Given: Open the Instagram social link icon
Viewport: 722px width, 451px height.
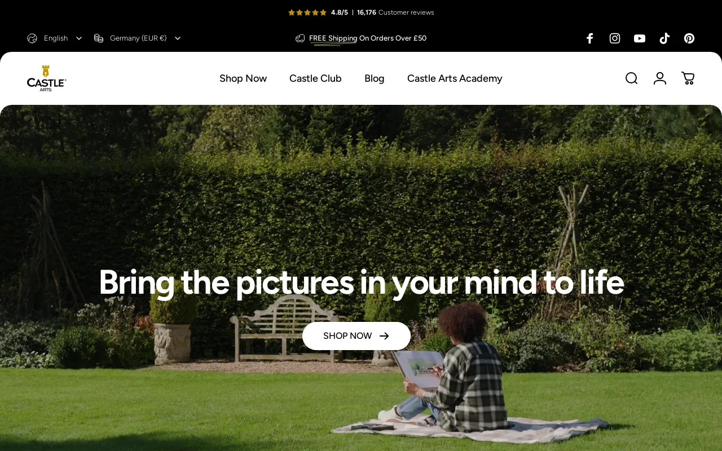Looking at the screenshot, I should click(615, 38).
